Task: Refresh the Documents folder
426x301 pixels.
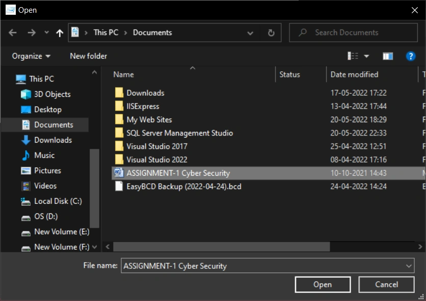Action: 271,33
